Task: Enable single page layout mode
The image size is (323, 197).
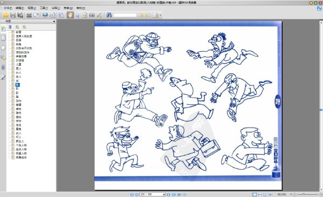Action: [x=255, y=194]
